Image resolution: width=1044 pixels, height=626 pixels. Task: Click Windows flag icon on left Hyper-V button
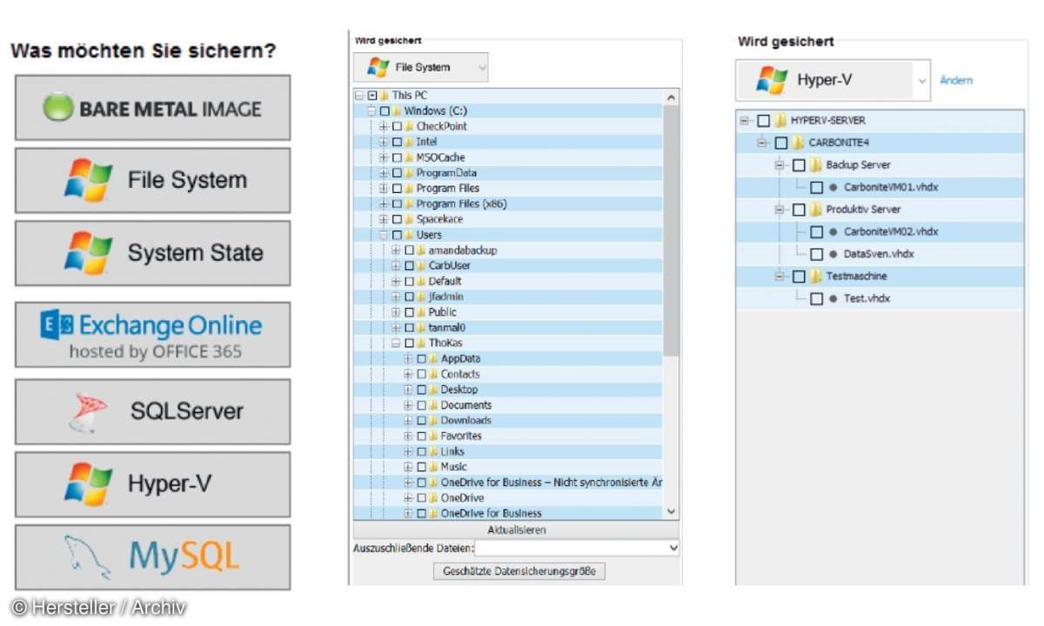[88, 484]
